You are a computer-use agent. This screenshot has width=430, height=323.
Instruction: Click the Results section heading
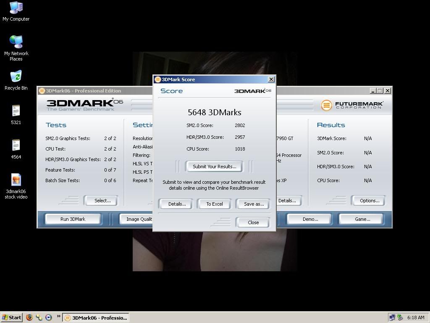[x=331, y=125]
